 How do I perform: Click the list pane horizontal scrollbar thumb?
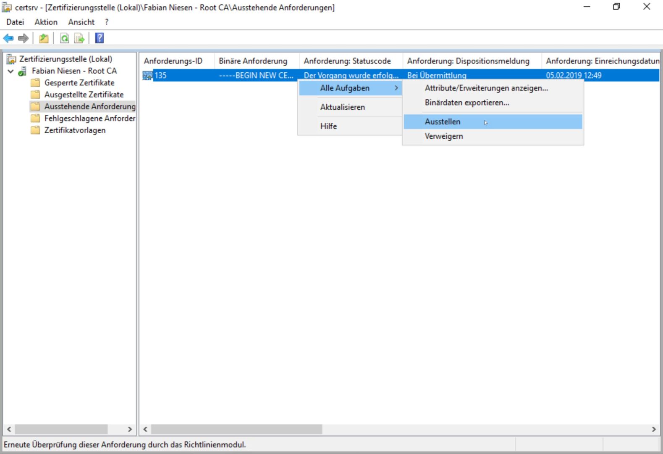pyautogui.click(x=237, y=429)
